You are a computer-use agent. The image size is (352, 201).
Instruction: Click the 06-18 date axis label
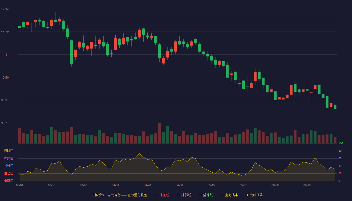[x=307, y=185]
